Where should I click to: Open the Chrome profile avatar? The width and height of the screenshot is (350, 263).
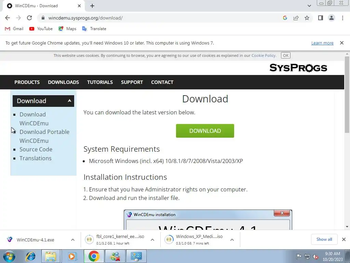(x=332, y=18)
